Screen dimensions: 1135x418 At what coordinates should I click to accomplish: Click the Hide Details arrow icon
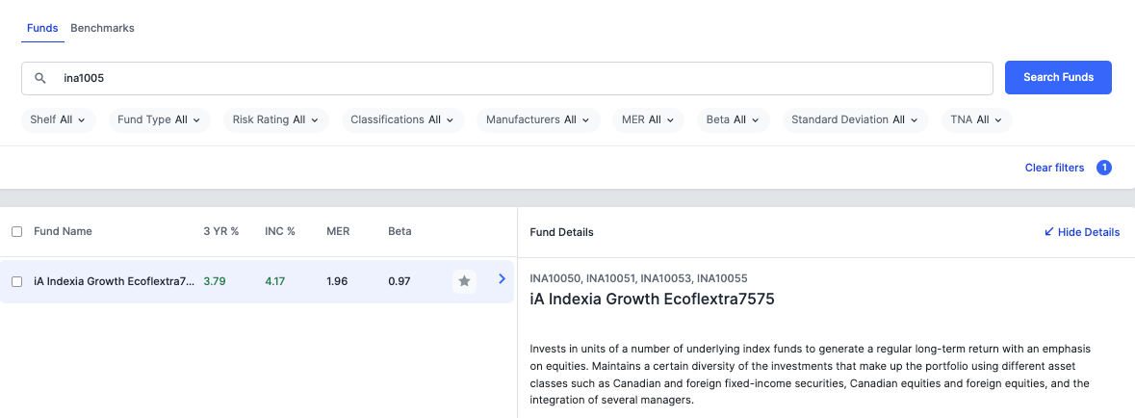click(x=1049, y=232)
